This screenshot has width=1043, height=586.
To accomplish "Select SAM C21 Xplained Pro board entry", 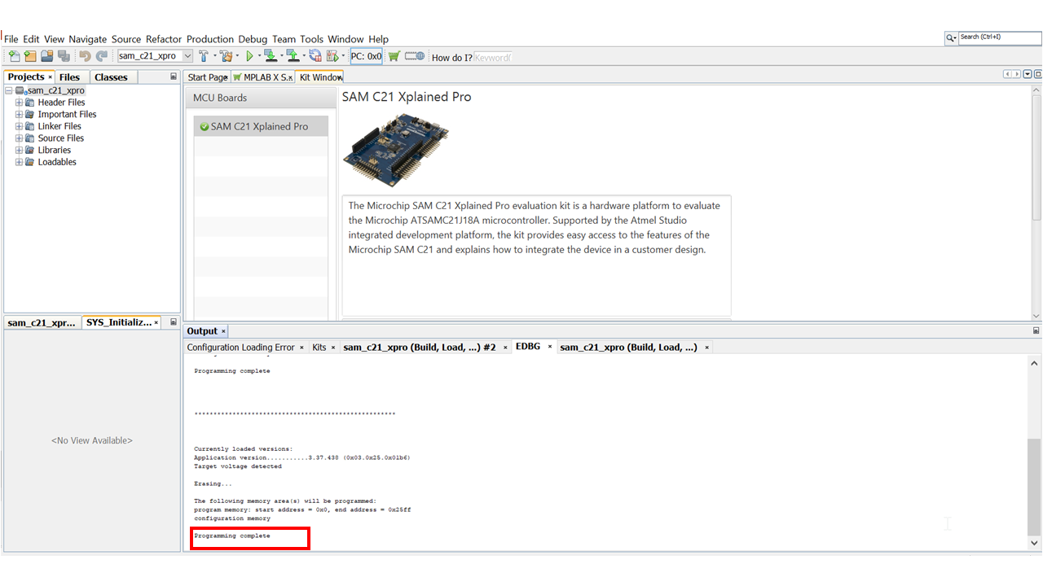I will [260, 127].
